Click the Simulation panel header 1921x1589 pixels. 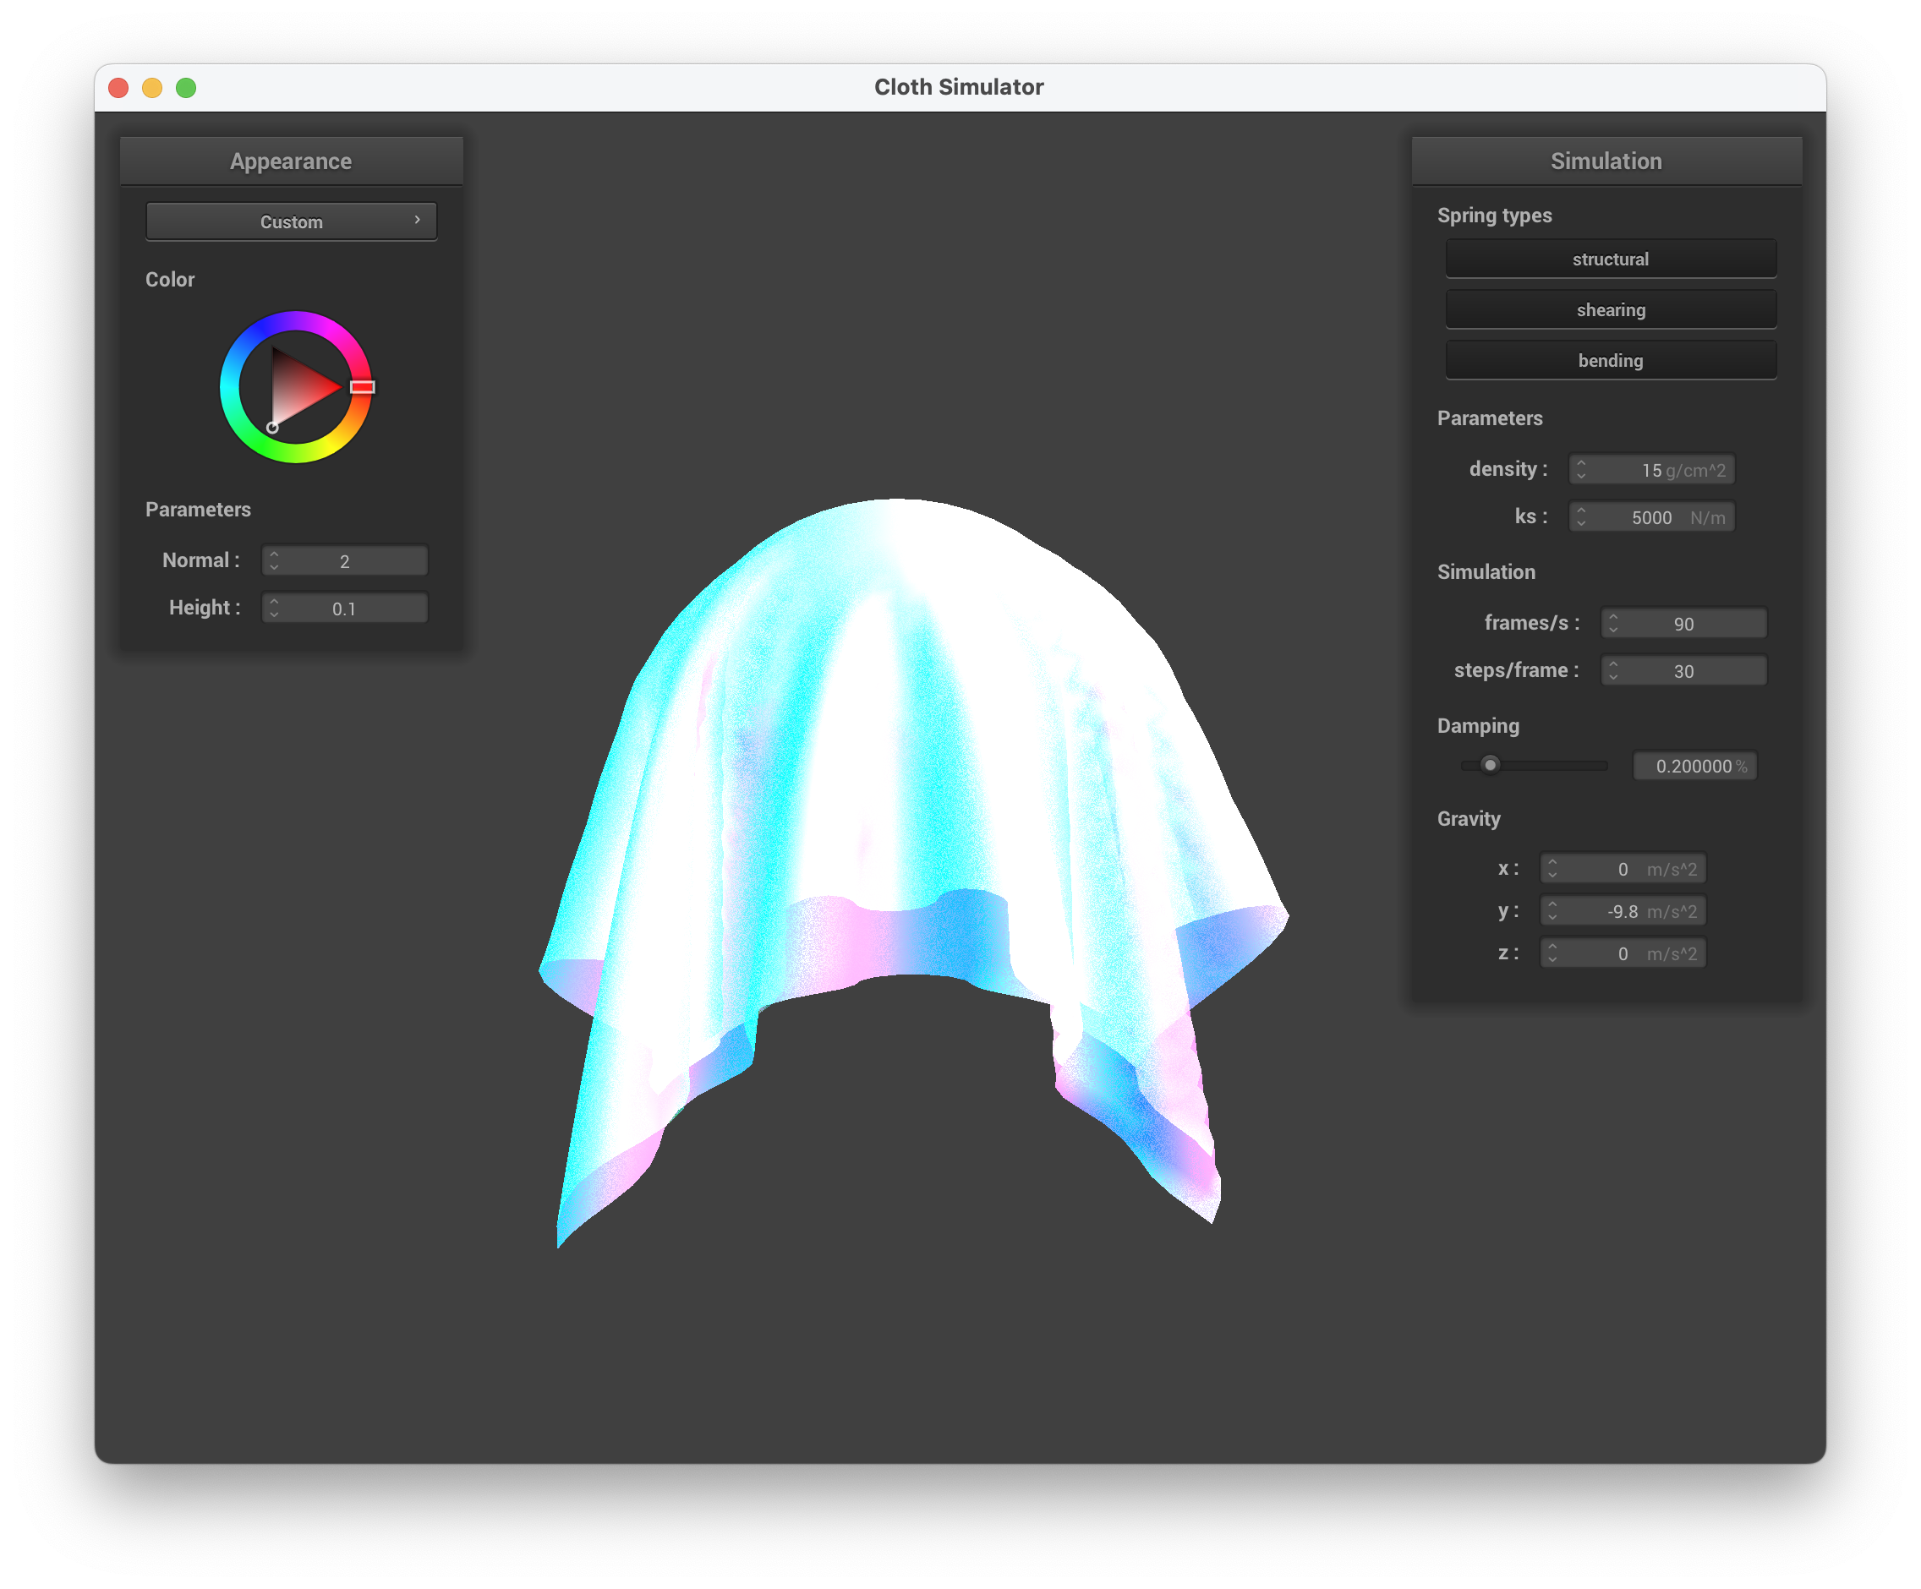1606,161
